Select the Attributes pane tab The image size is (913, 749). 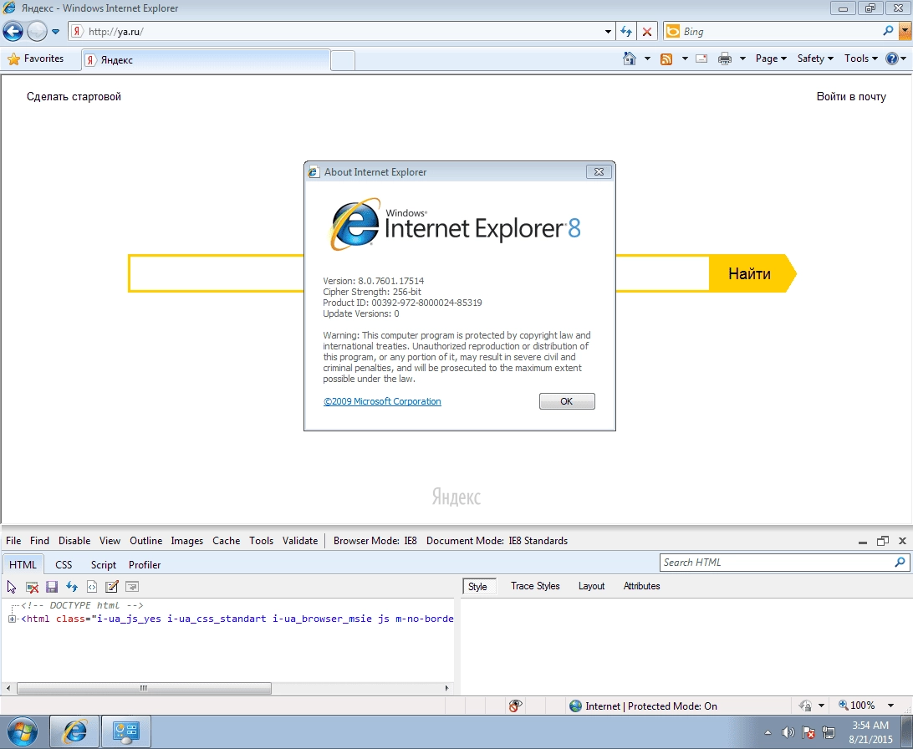(x=641, y=586)
